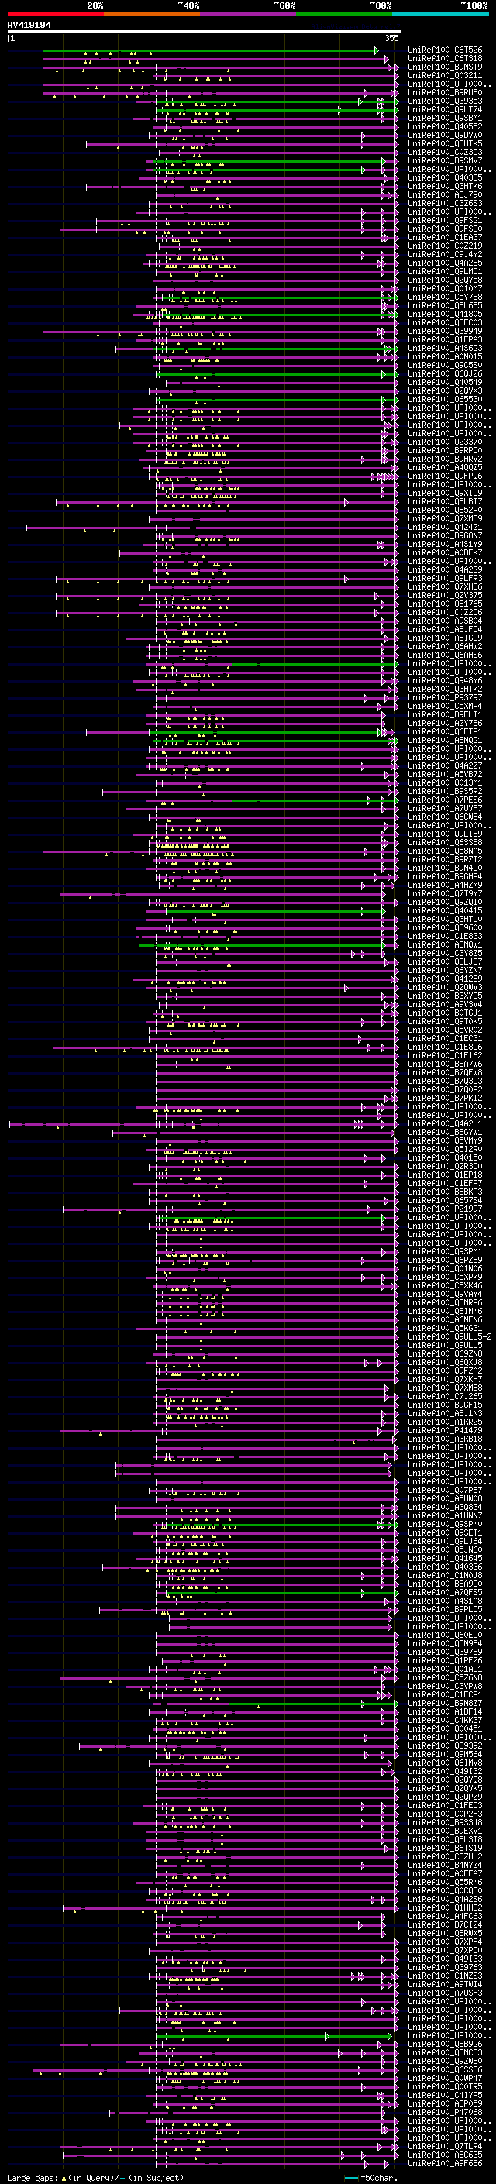496x2184 pixels.
Task: Select hit UniRef100_Q1EPA3
Action: (x=445, y=340)
